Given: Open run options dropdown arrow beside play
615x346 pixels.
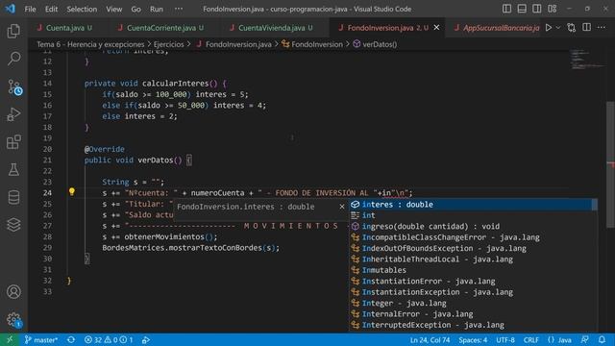Looking at the screenshot, I should (558, 28).
